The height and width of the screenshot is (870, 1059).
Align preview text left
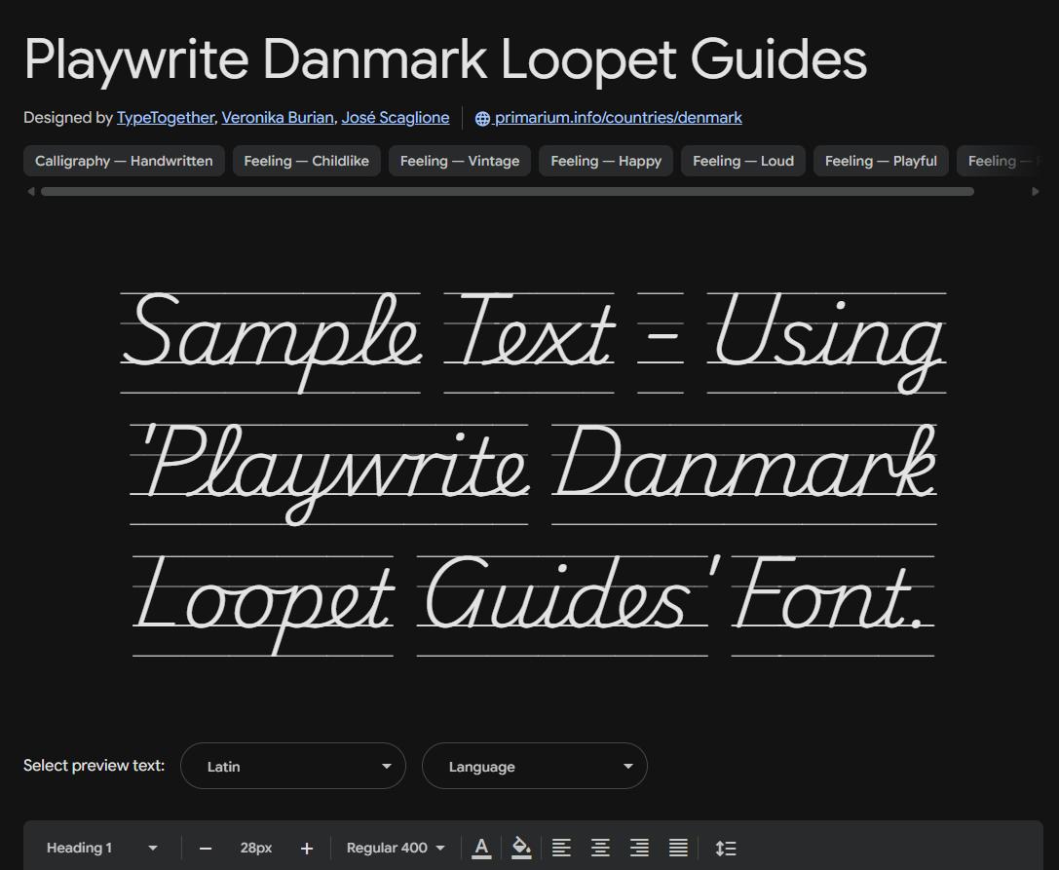(x=561, y=848)
